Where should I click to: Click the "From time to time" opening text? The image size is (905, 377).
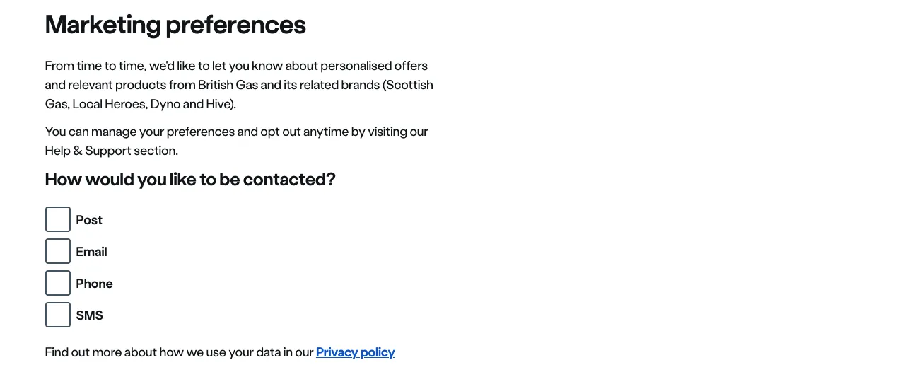click(95, 66)
